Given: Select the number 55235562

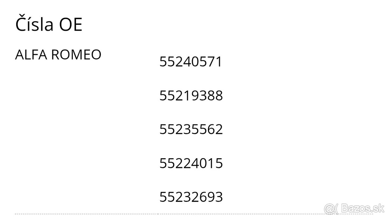Looking at the screenshot, I should tap(191, 130).
